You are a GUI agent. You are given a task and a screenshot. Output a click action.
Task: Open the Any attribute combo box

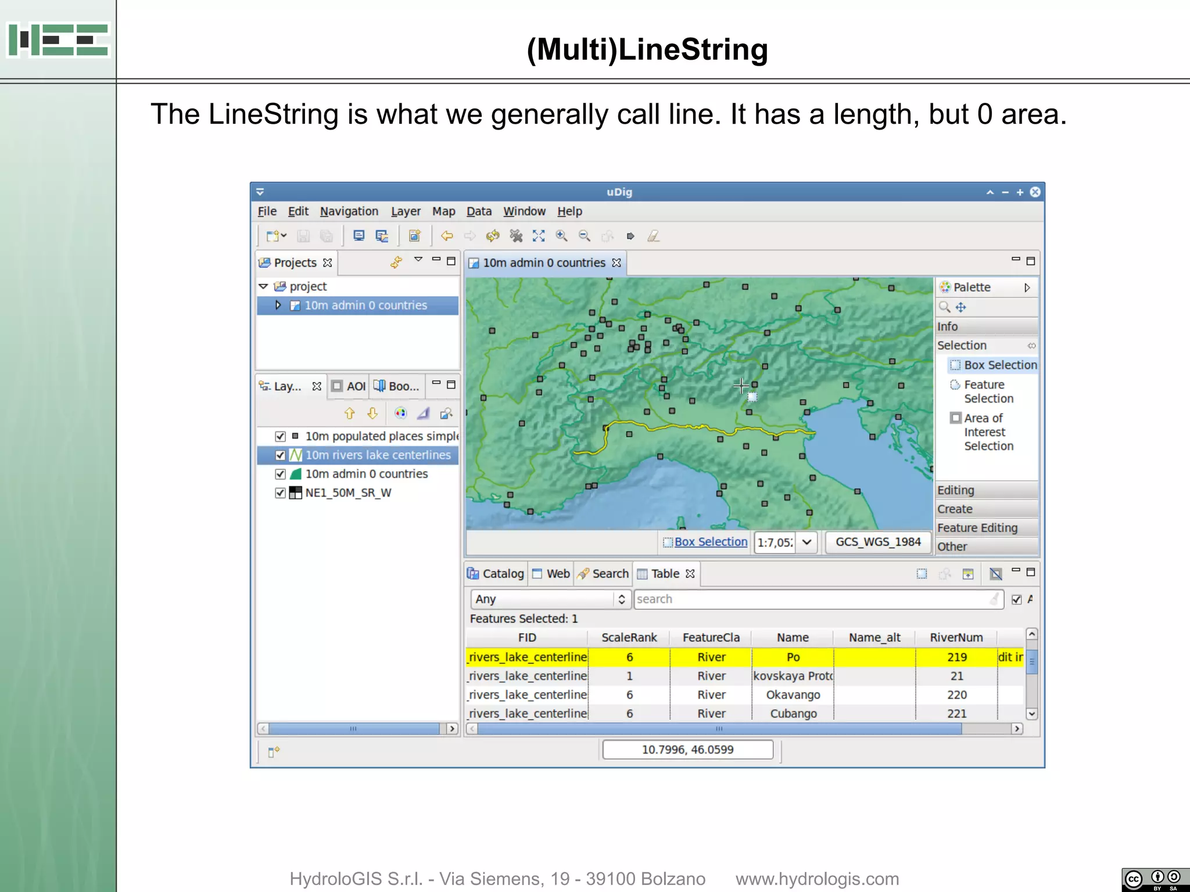[x=550, y=599]
